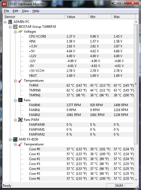The width and height of the screenshot is (141, 190).
Task: Click the Fans PWM node icon
Action: point(20,120)
